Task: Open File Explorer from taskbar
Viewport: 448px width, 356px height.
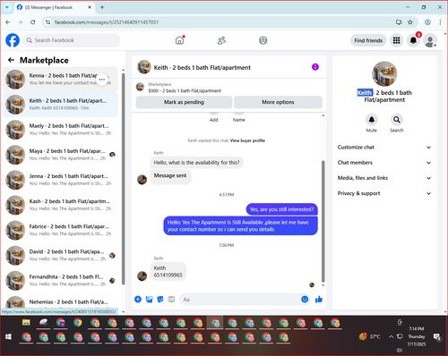Action: (x=26, y=323)
